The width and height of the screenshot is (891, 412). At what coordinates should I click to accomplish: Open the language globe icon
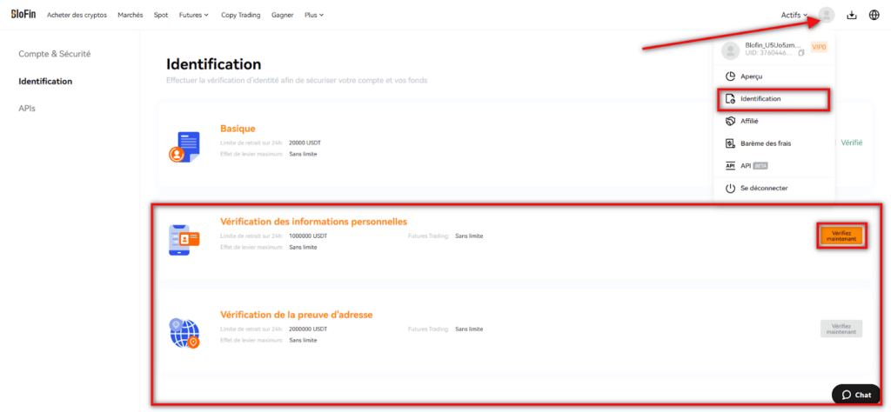pyautogui.click(x=874, y=15)
